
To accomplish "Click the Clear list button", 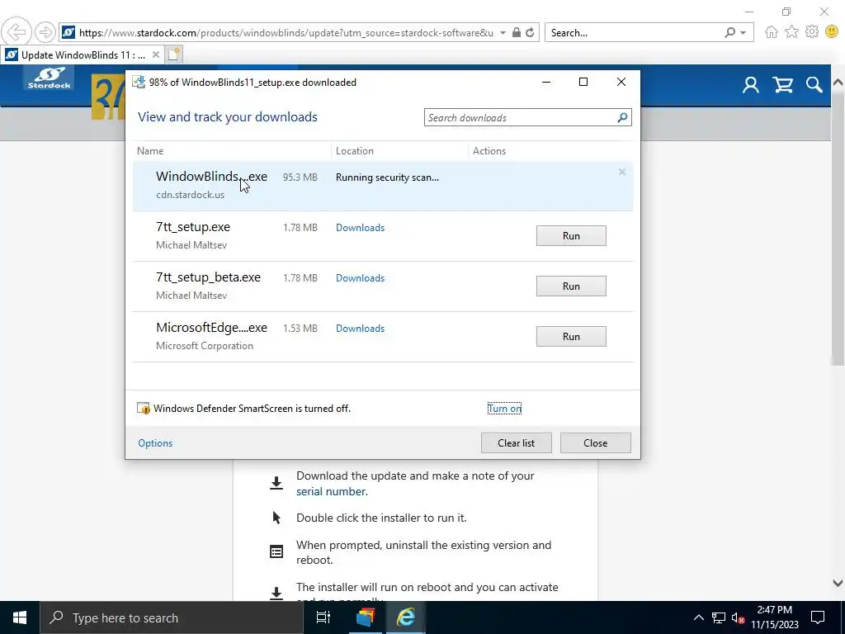I will click(517, 442).
